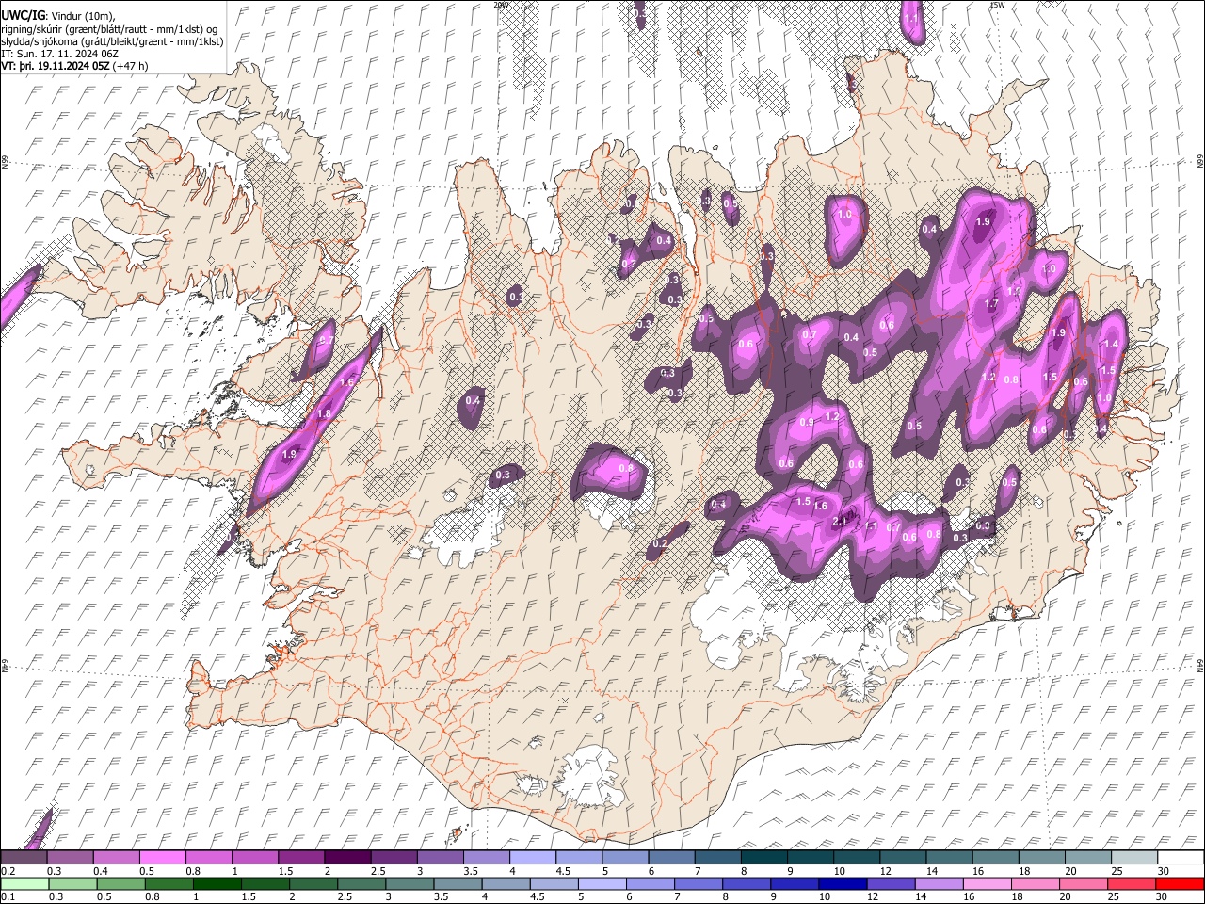Viewport: 1205px width, 904px height.
Task: Click the 1.7 precipitation value on the map
Action: [991, 304]
